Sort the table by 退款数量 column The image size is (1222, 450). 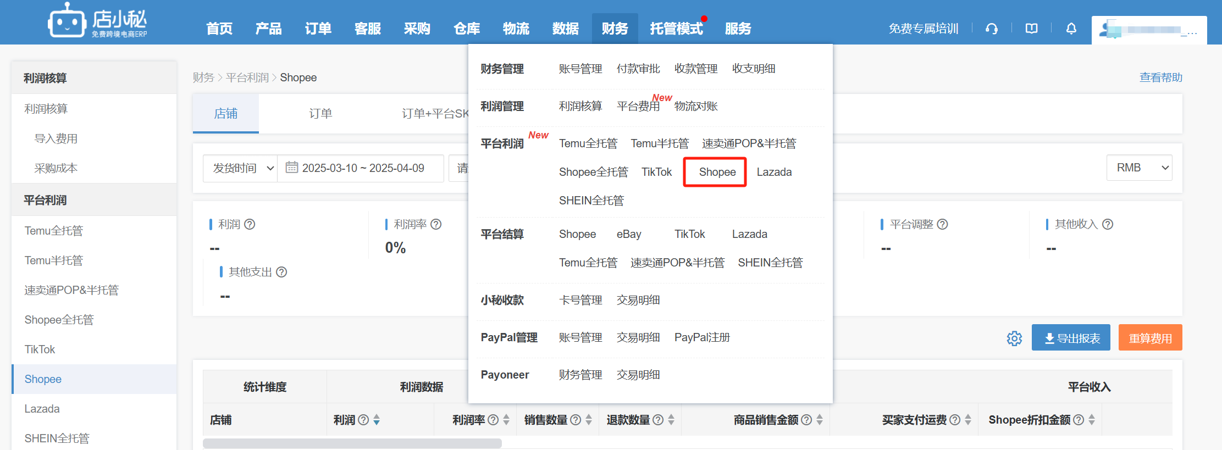[671, 420]
